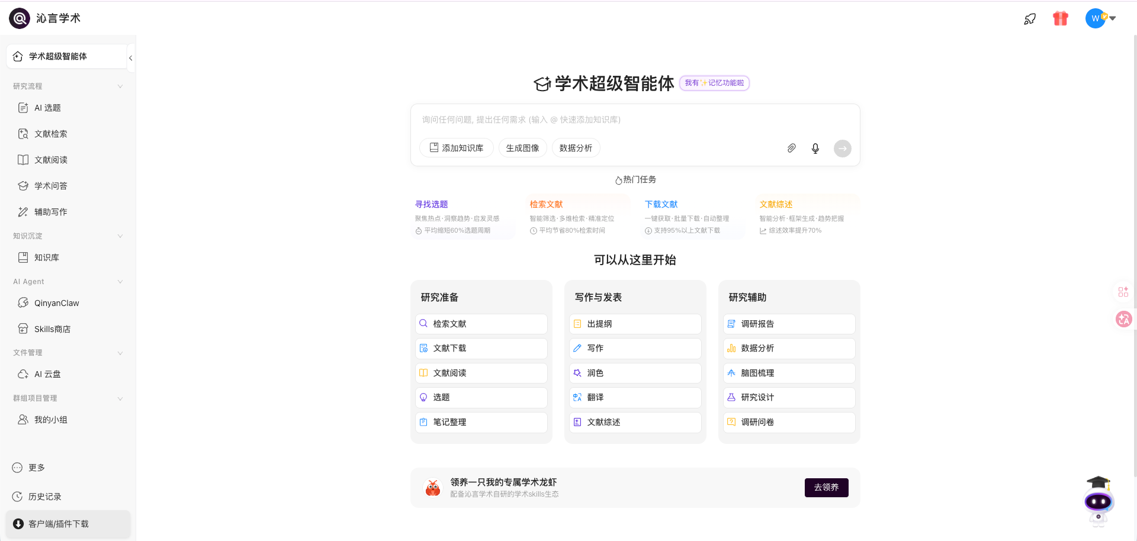The width and height of the screenshot is (1137, 541).
Task: Open the 更多 menu item
Action: (36, 467)
